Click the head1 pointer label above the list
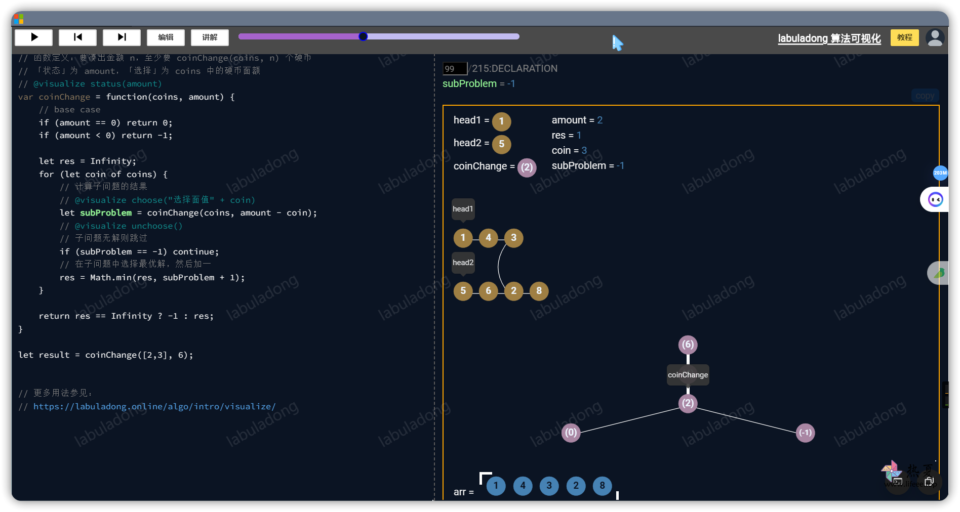Viewport: 960px width, 512px height. coord(463,209)
